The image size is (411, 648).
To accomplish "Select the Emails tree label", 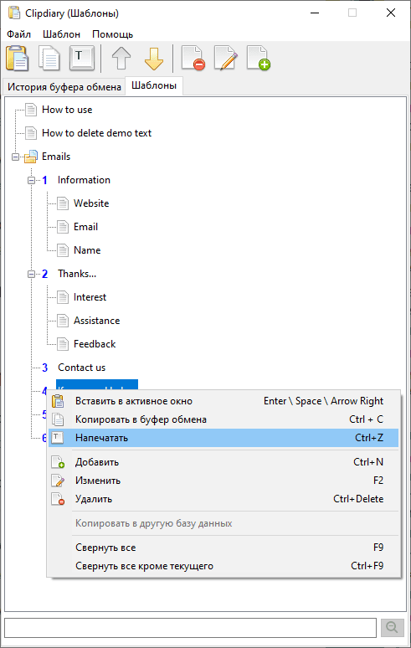I will tap(56, 157).
